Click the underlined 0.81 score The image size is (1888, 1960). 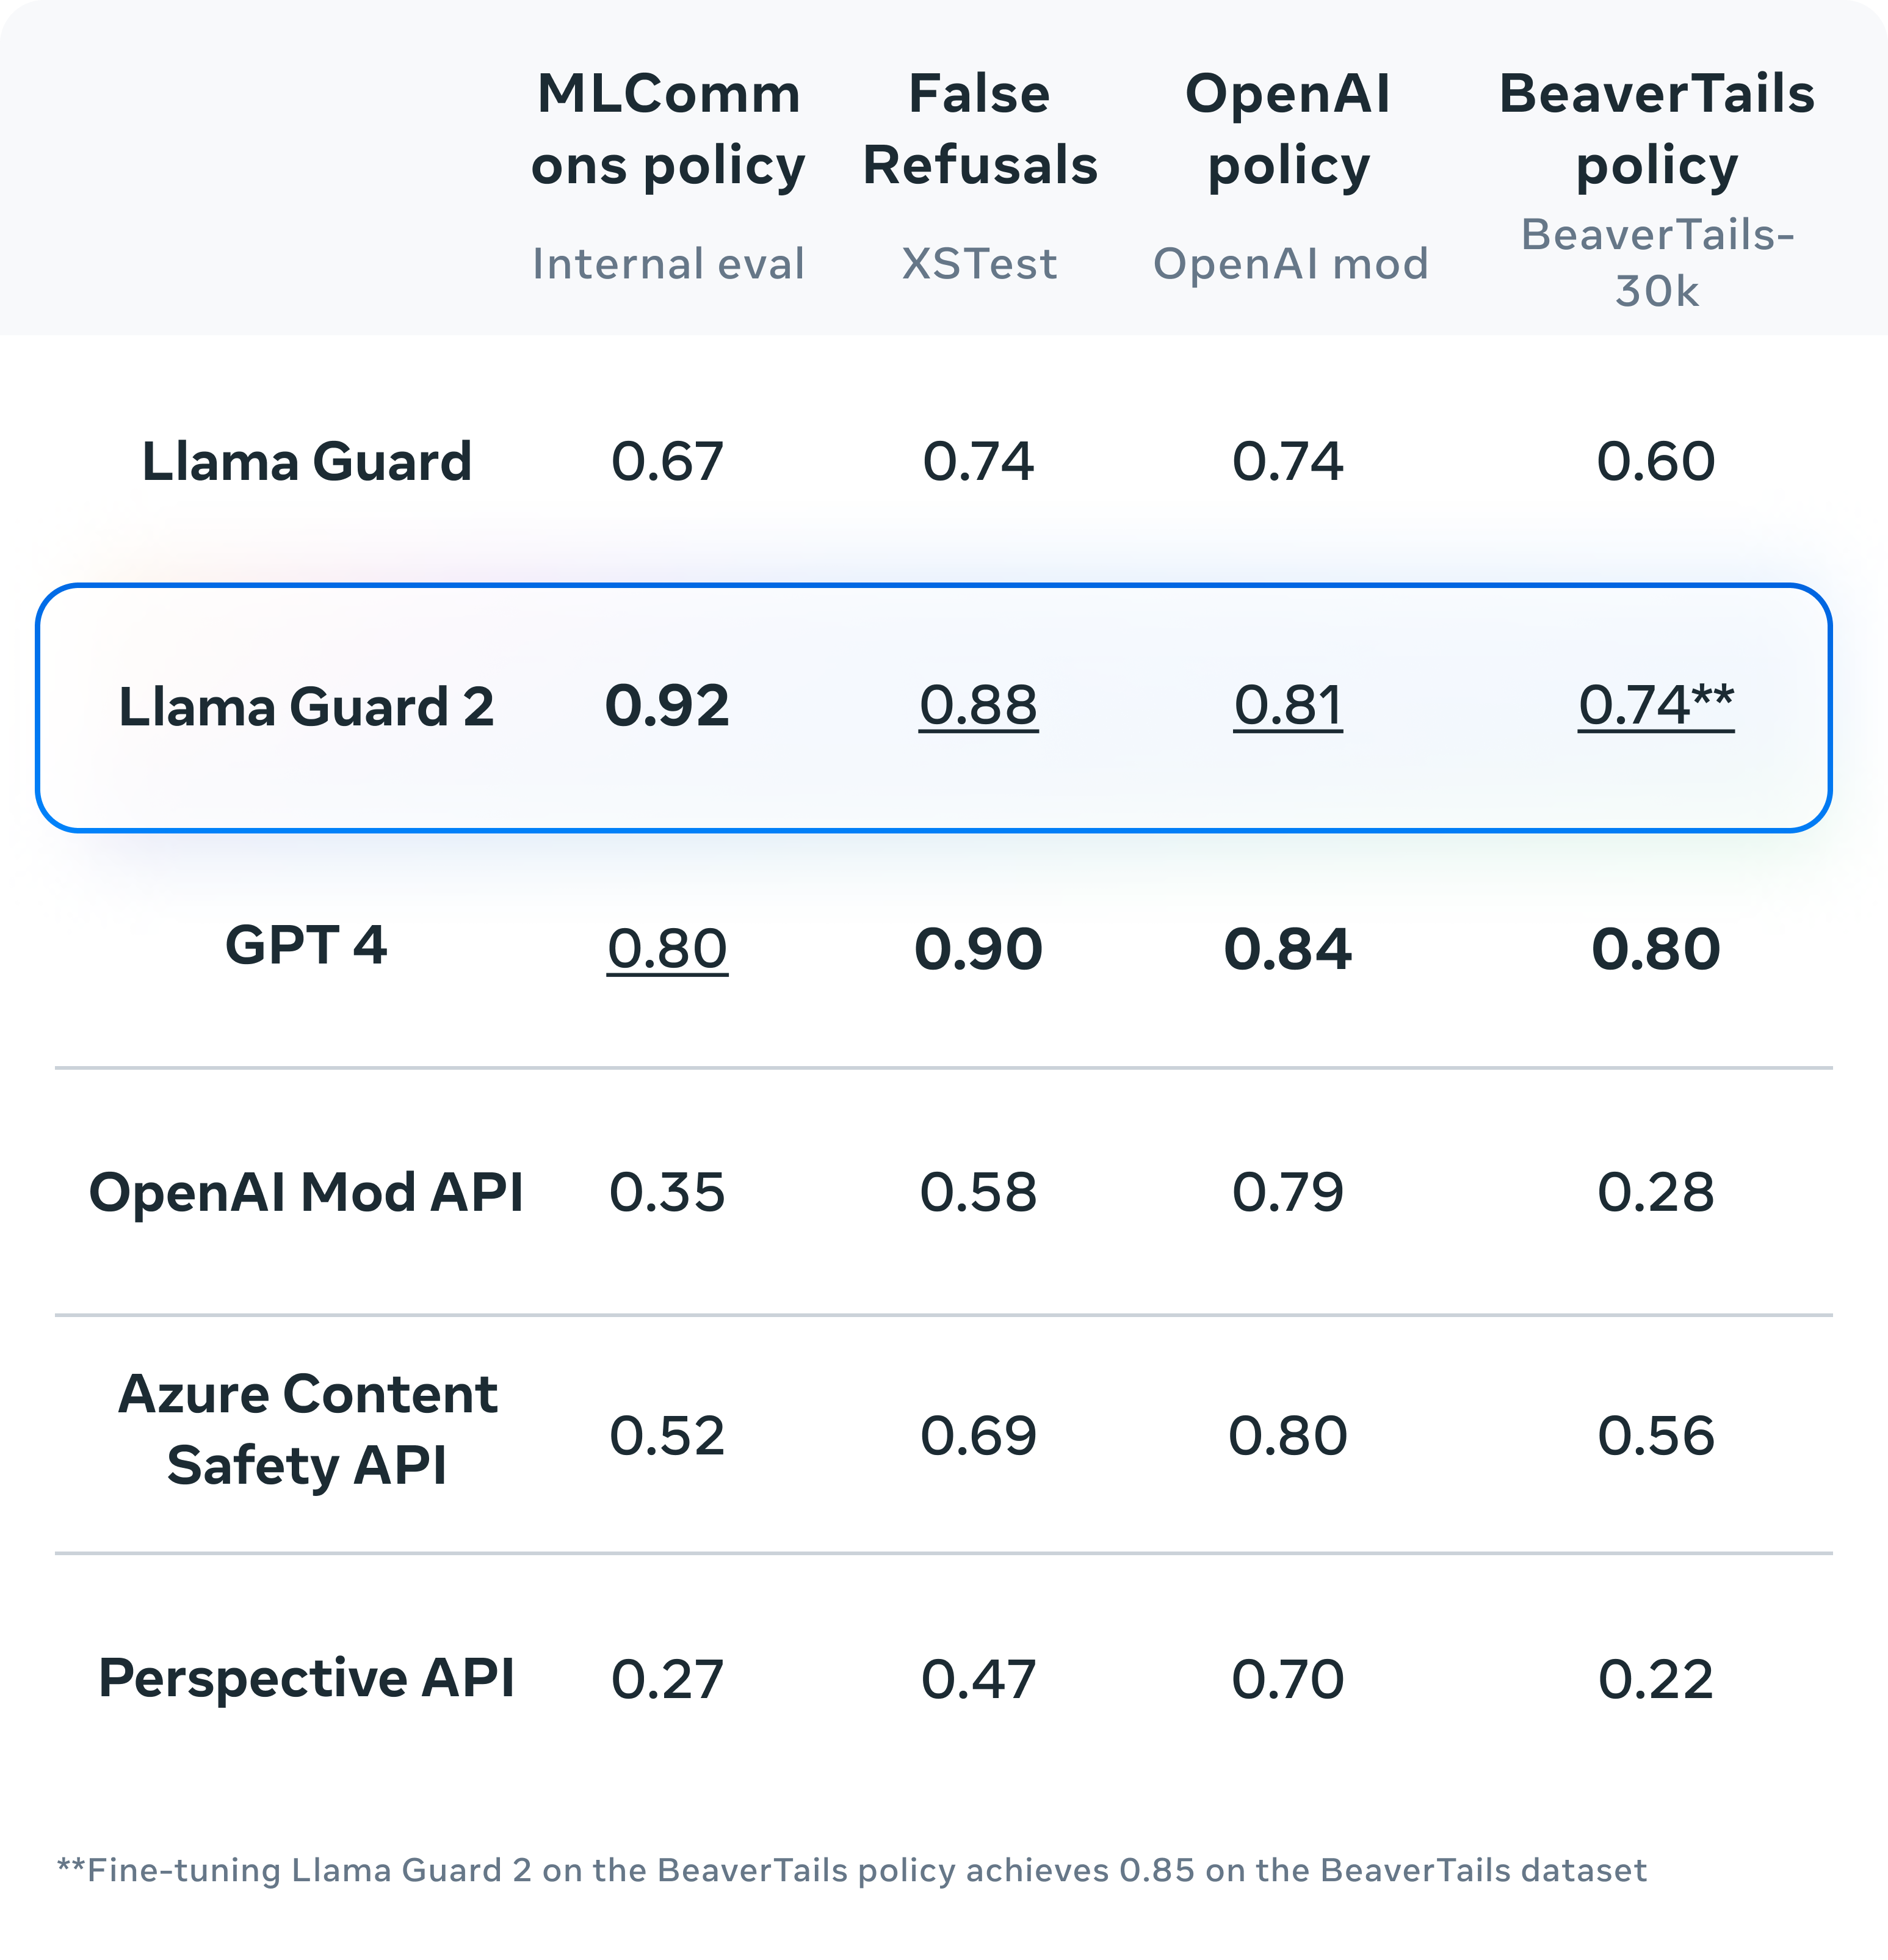click(1287, 705)
